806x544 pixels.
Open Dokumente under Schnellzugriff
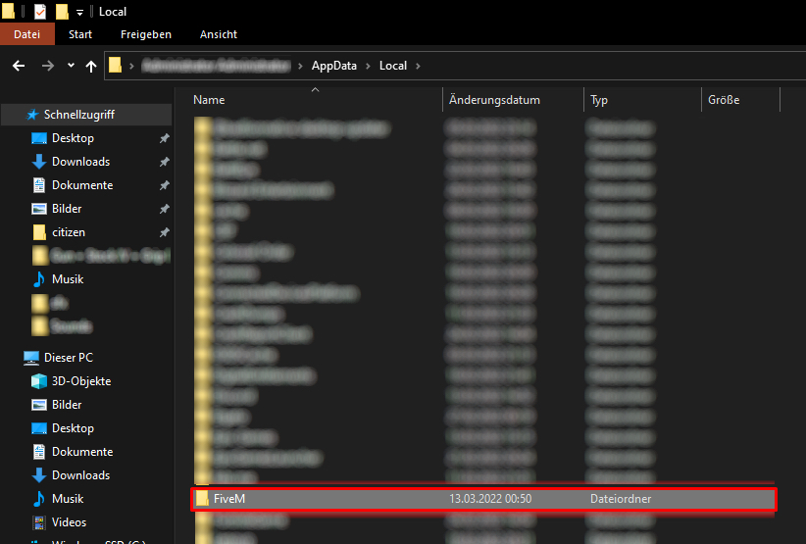click(x=82, y=185)
